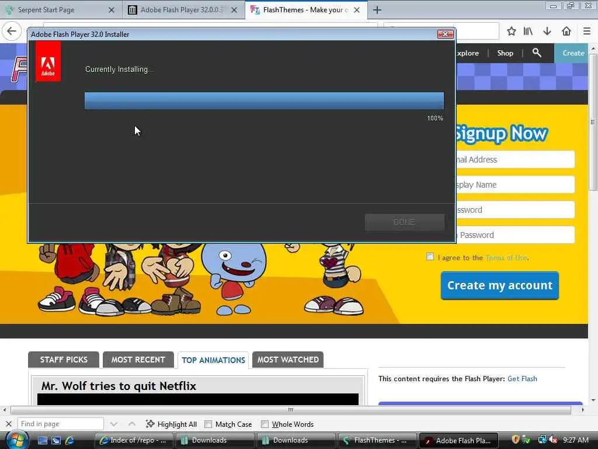Click the Explore navigation item

[x=468, y=53]
